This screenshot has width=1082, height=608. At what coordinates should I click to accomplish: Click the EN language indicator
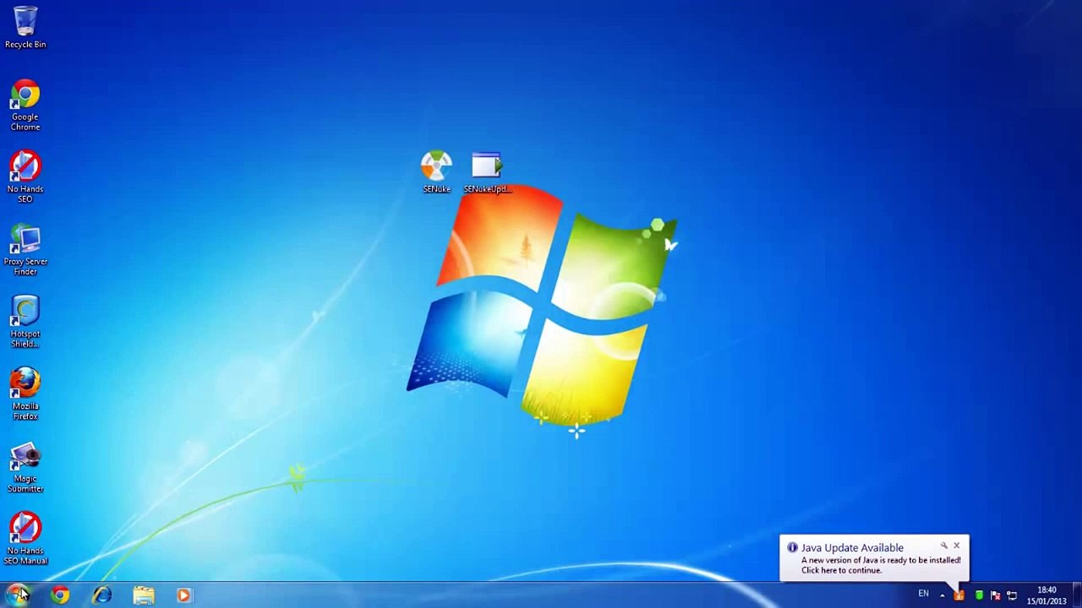(x=923, y=594)
